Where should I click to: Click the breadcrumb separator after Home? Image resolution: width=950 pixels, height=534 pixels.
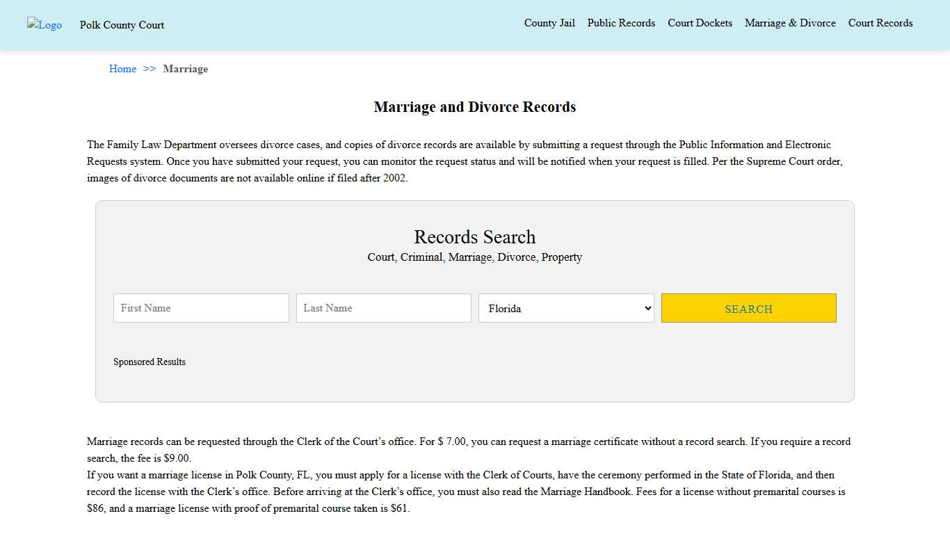coord(148,69)
